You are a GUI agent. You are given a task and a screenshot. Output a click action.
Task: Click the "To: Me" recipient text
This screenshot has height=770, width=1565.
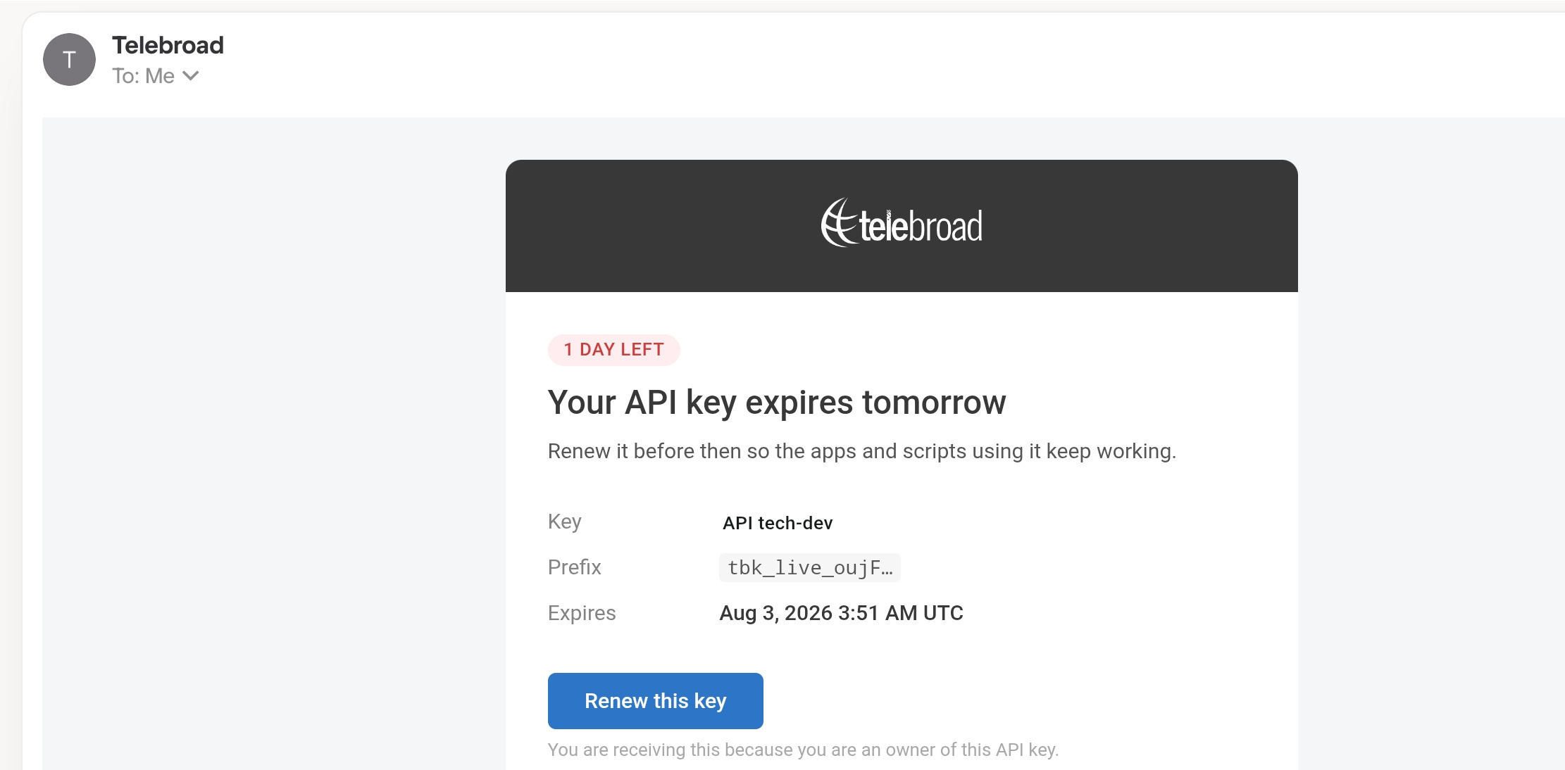pyautogui.click(x=144, y=75)
